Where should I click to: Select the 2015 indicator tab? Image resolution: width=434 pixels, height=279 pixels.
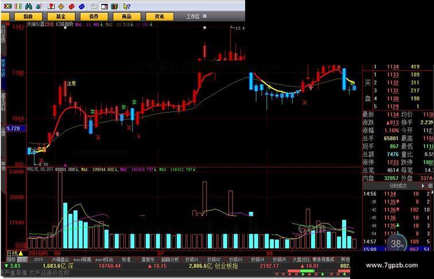(x=38, y=260)
